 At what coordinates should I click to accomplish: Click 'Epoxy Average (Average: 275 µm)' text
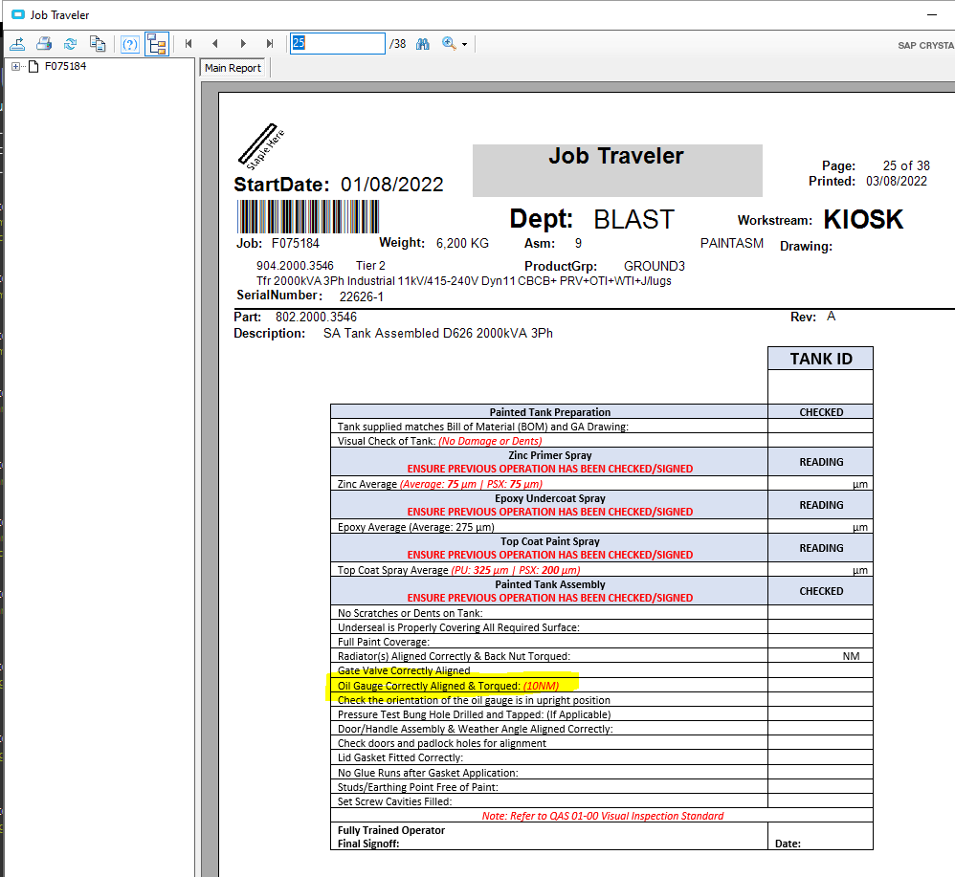(416, 527)
